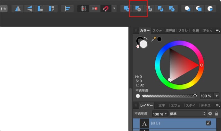Select the (ほし) text layer row
The height and width of the screenshot is (131, 221).
[x=173, y=123]
